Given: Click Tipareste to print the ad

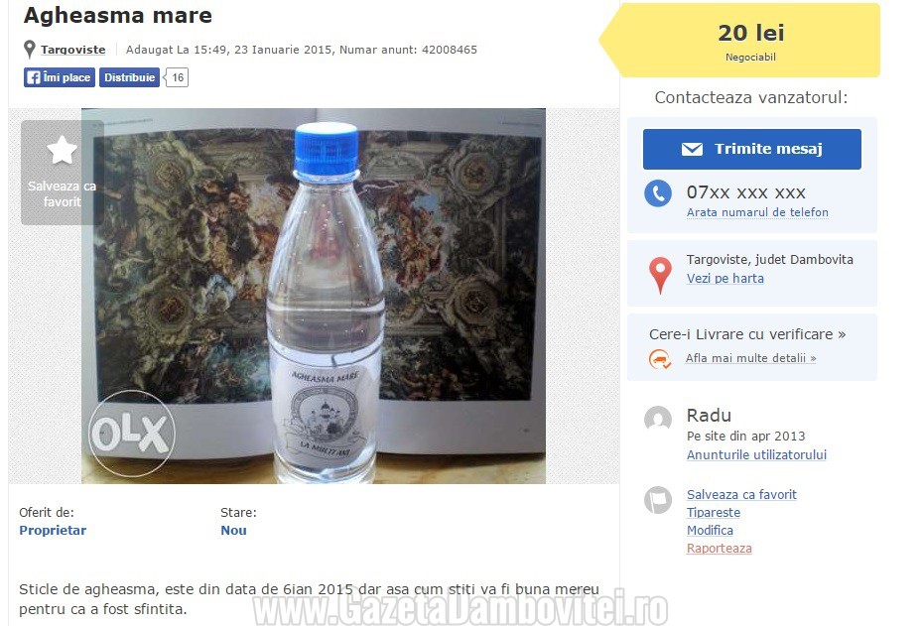Looking at the screenshot, I should coord(714,513).
